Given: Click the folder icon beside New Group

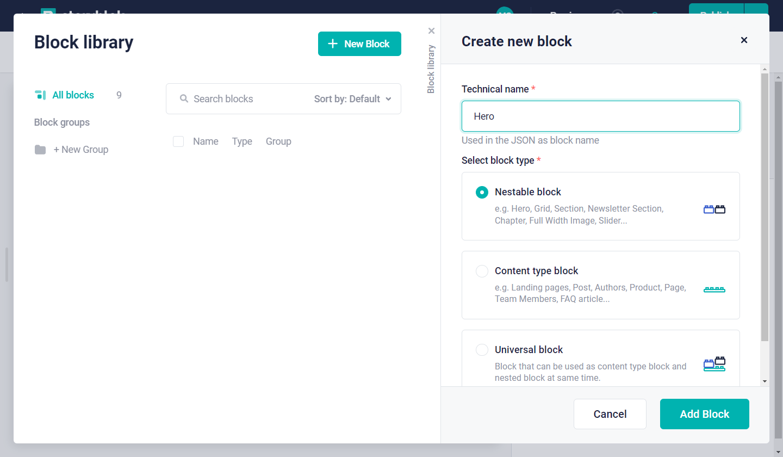Looking at the screenshot, I should click(40, 150).
